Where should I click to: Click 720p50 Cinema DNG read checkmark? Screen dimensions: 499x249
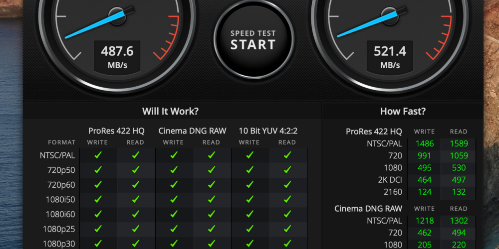click(x=212, y=170)
